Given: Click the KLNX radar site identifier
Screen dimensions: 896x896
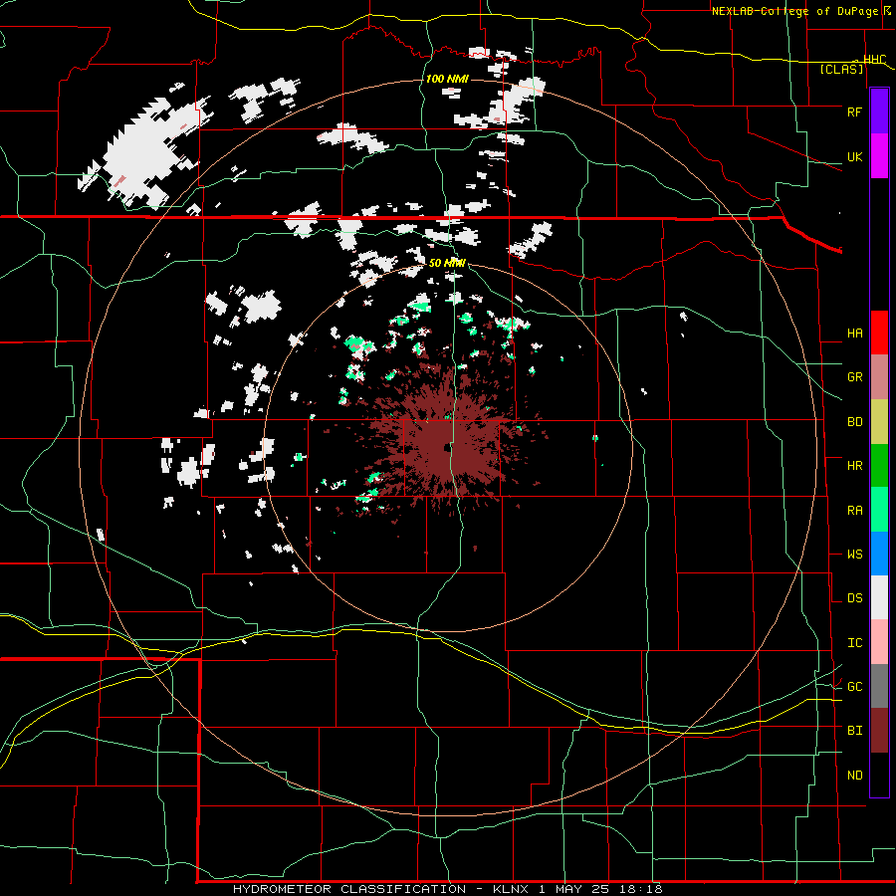Looking at the screenshot, I should [512, 889].
